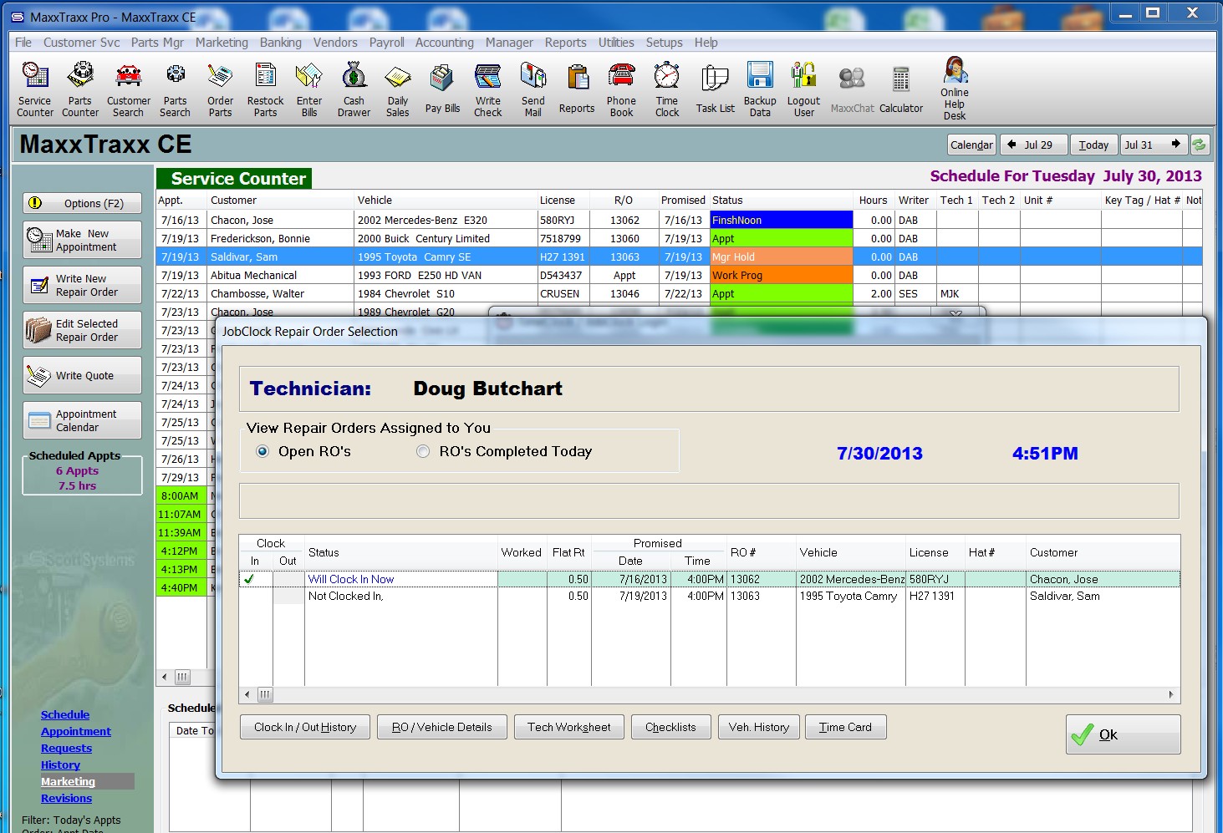Open the File menu
Screen dimensions: 1223x833
pyautogui.click(x=23, y=43)
